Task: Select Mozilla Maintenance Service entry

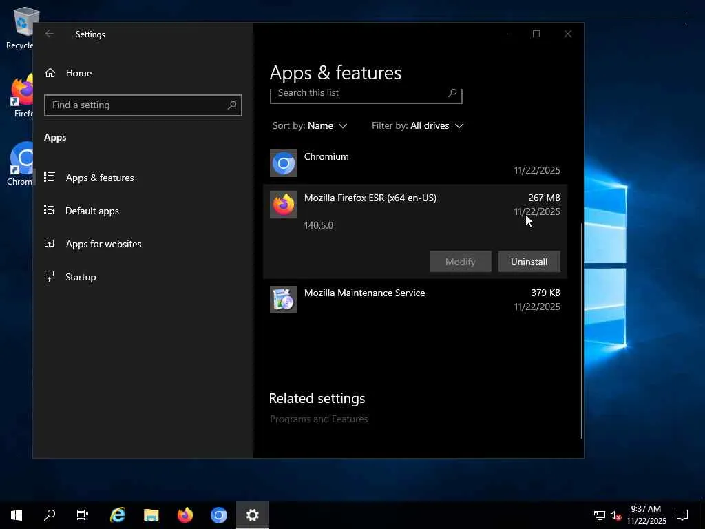Action: [415, 300]
